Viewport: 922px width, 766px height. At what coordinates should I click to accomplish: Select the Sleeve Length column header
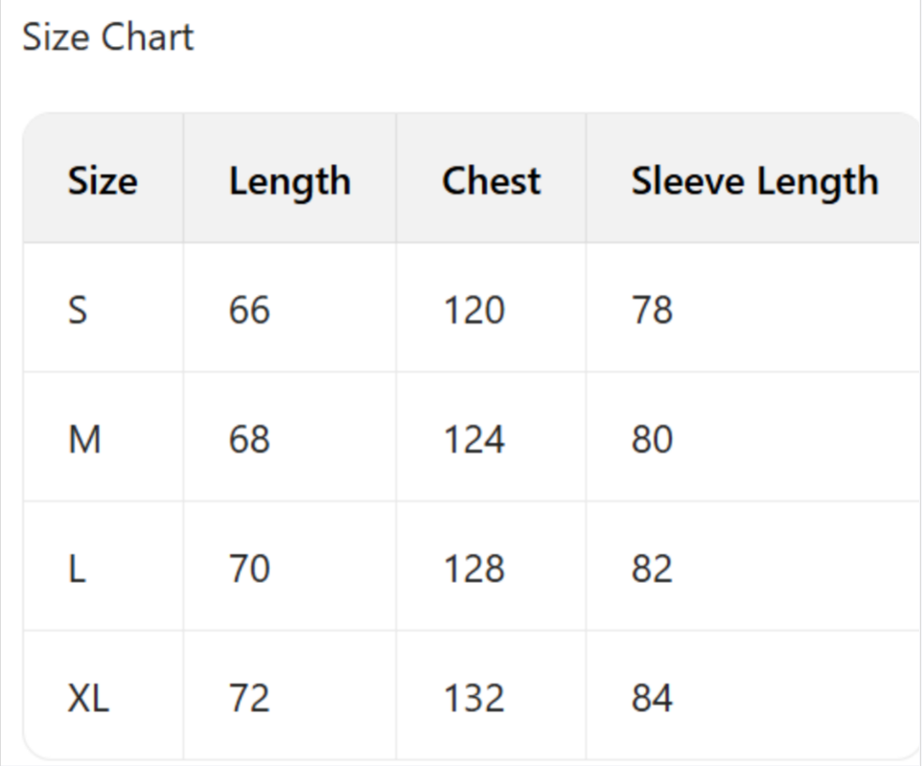(x=754, y=181)
